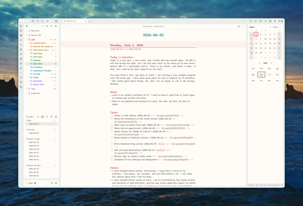
Task: Open the outline list icon in right toolbar
Action: [265, 21]
